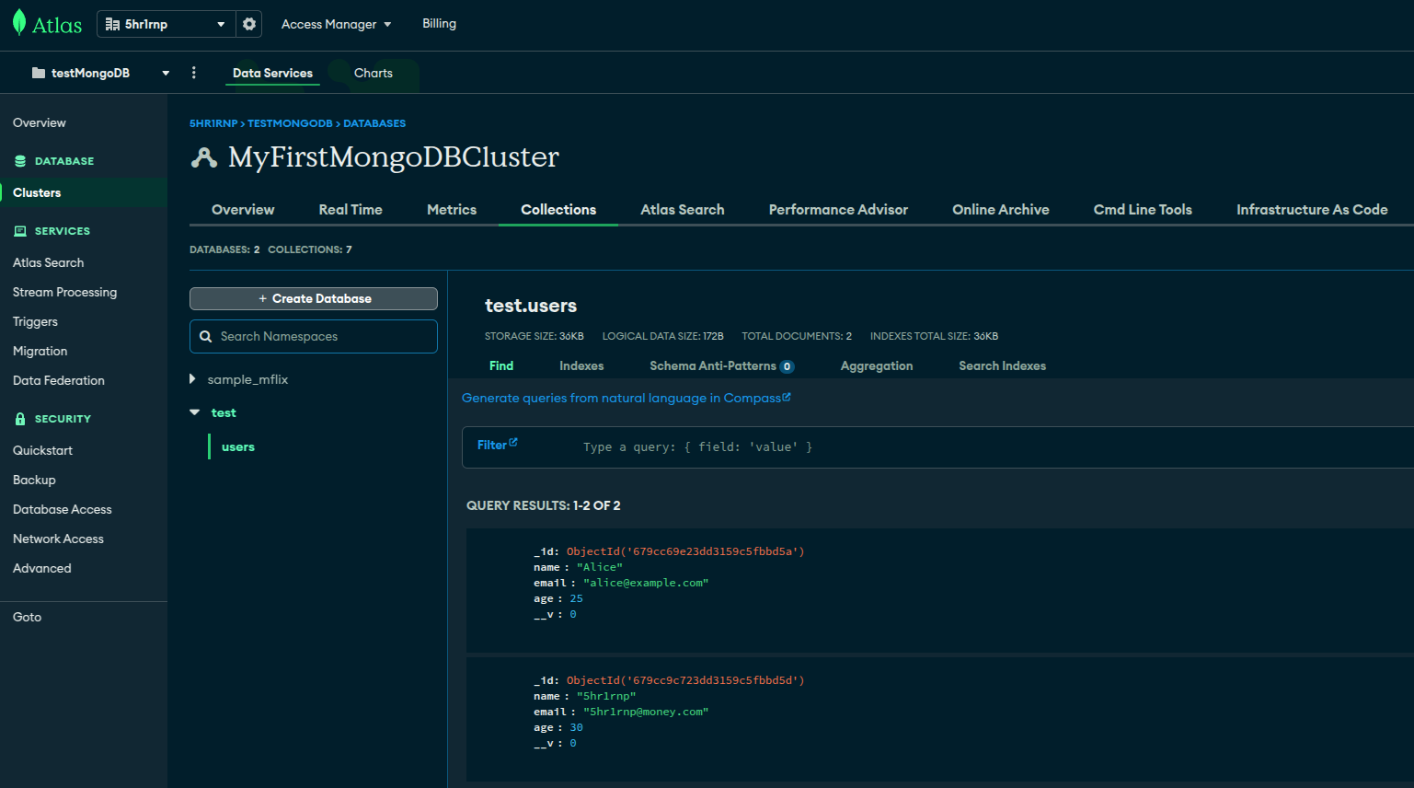The width and height of the screenshot is (1414, 788).
Task: Click the external link icon after Compass
Action: 787,397
